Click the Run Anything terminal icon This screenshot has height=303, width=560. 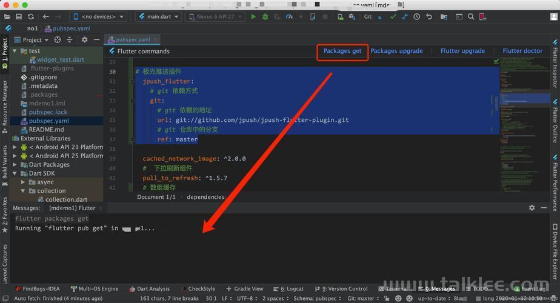[x=459, y=16]
